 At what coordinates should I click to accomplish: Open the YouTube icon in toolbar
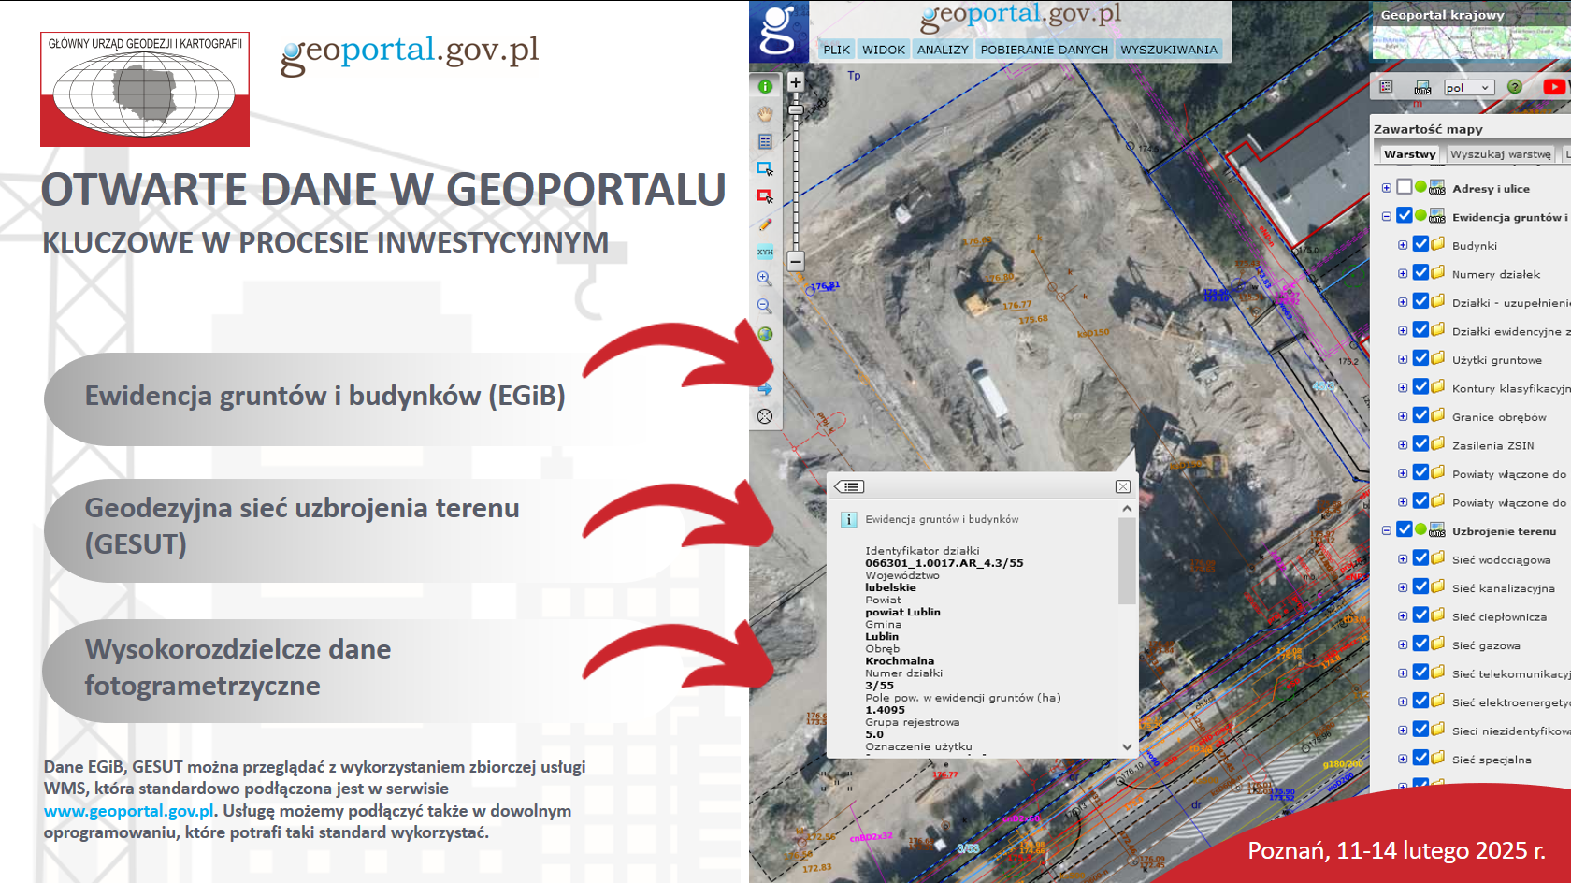coord(1553,87)
